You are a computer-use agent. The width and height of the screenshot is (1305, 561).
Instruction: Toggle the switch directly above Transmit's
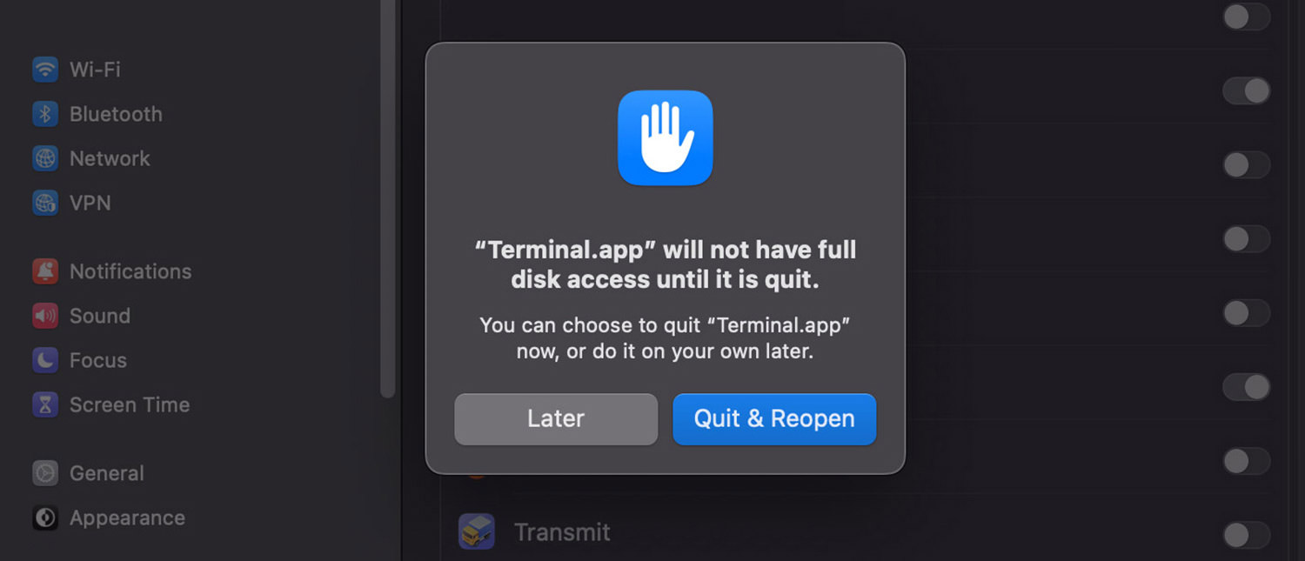click(x=1246, y=461)
